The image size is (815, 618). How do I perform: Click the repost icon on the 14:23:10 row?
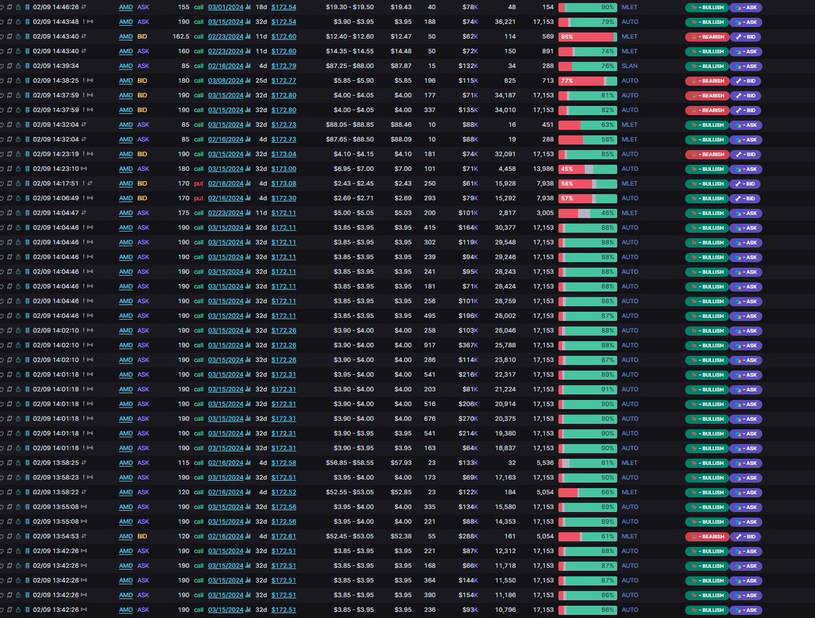10,168
